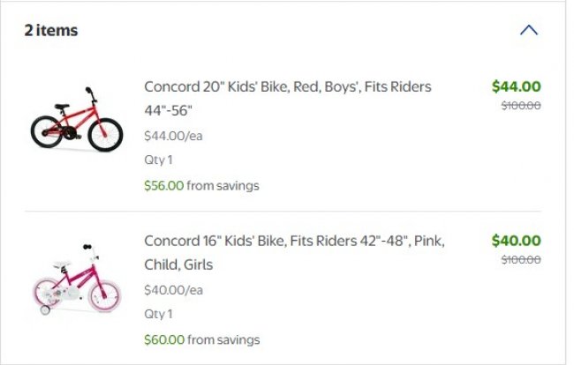574x365 pixels.
Task: Collapse the 2 items section chevron
Action: point(529,30)
